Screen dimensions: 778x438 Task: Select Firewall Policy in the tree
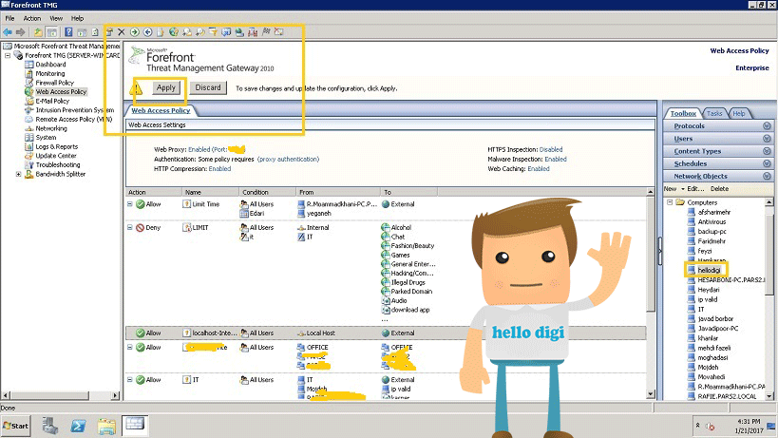point(54,83)
